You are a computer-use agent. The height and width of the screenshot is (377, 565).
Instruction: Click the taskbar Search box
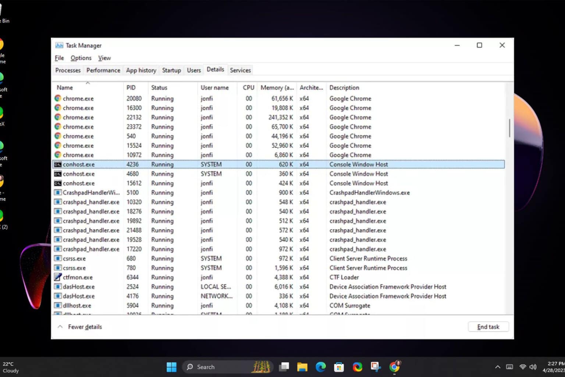pyautogui.click(x=228, y=367)
